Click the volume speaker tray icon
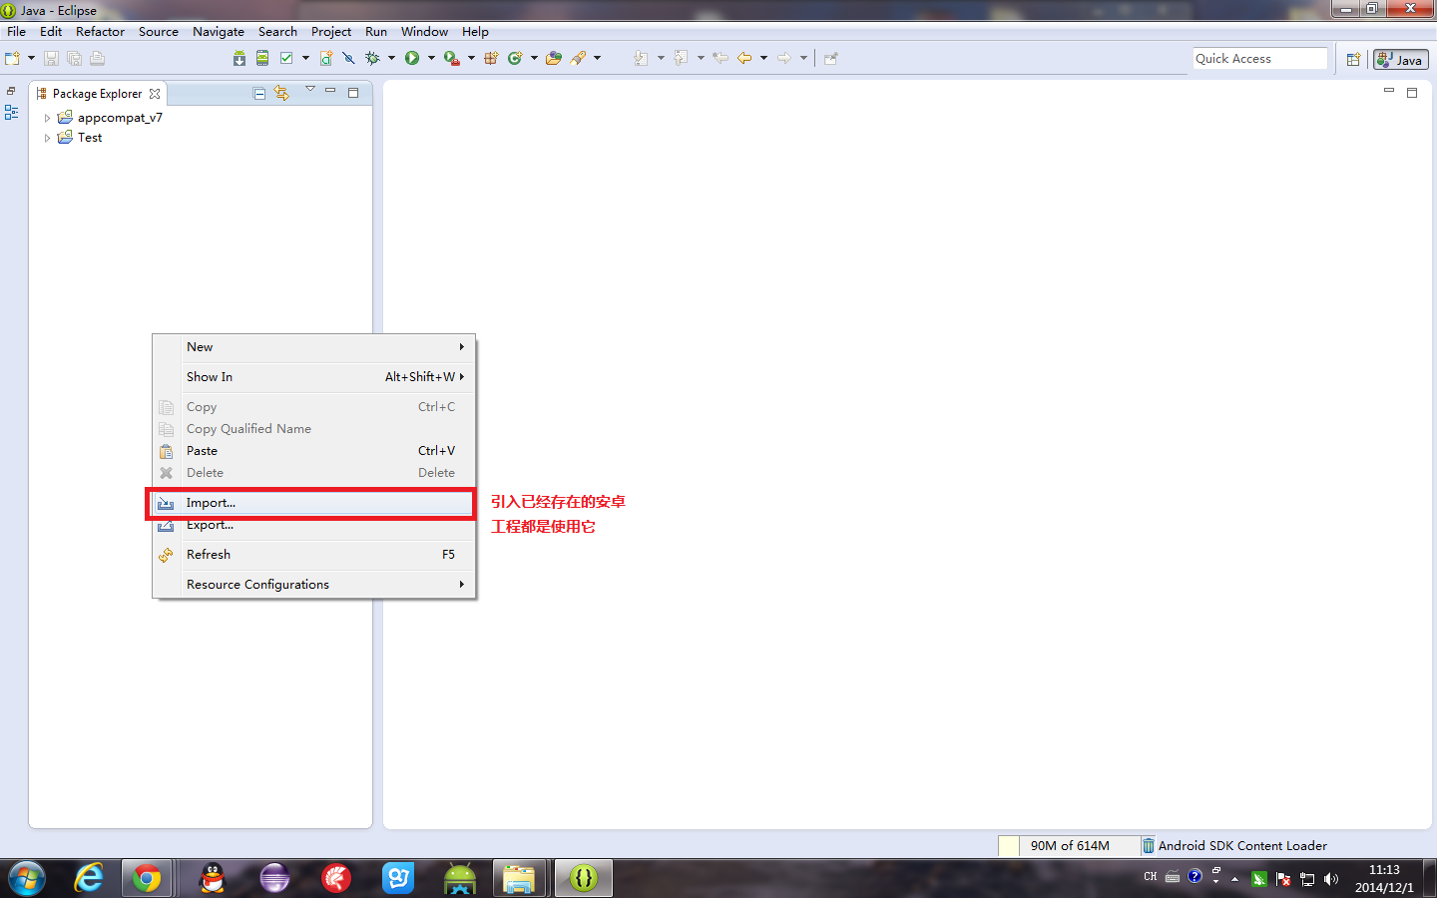 point(1330,879)
